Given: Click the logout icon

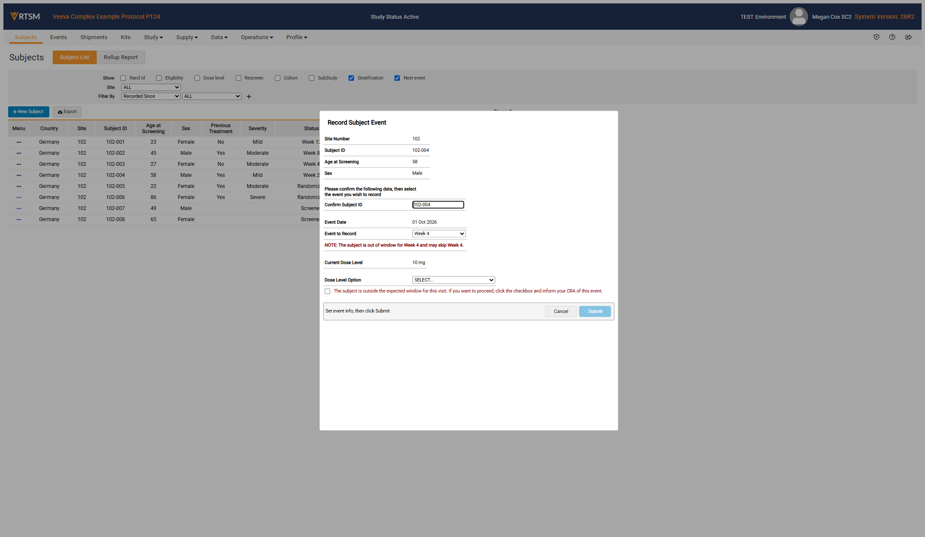Looking at the screenshot, I should click(x=908, y=37).
